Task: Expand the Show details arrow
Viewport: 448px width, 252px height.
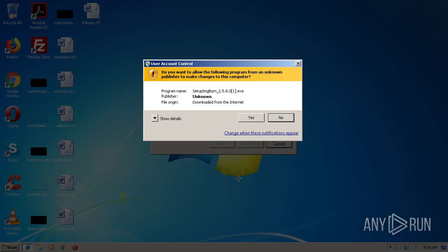Action: pos(155,118)
